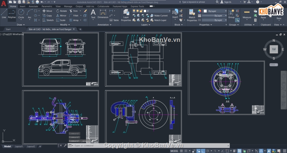Image resolution: width=287 pixels, height=153 pixels.
Task: Click the Match Layer button
Action: [x=158, y=20]
